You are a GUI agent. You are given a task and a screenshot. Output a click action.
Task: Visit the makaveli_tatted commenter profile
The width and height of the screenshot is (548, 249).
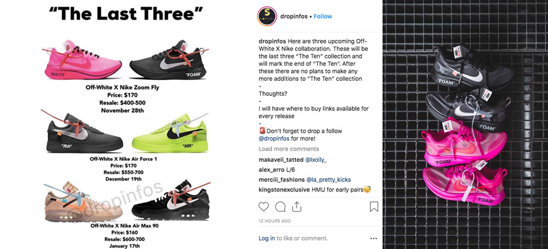click(281, 160)
